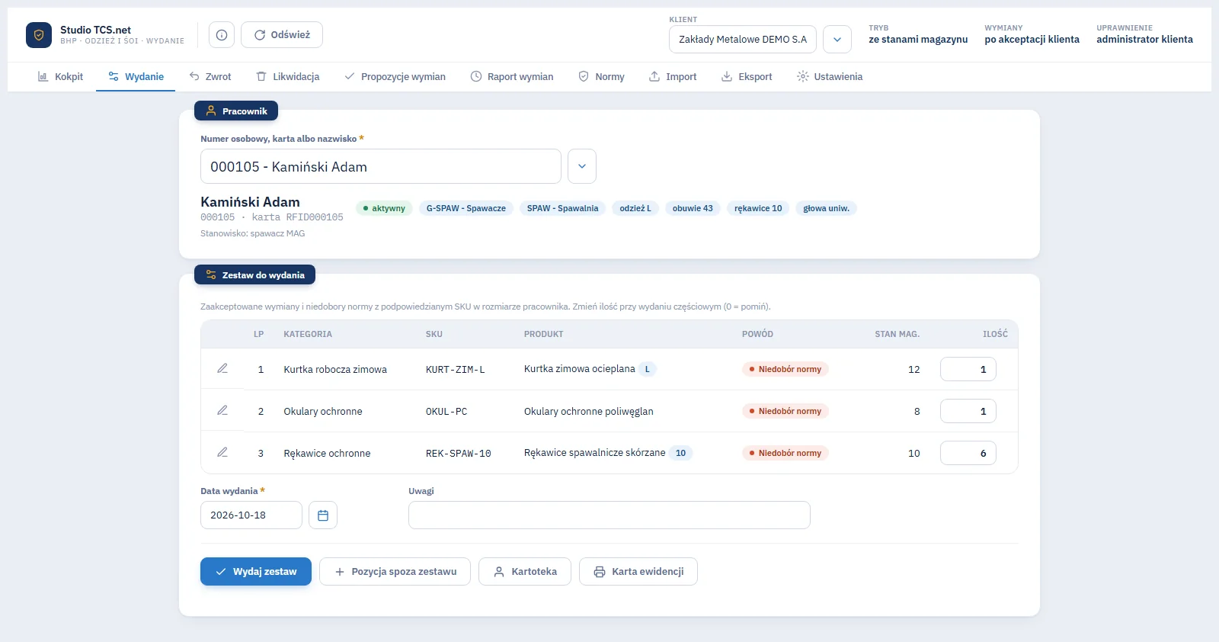
Task: Edit row Kurtka robocza zimowa pencil icon
Action: tap(222, 368)
